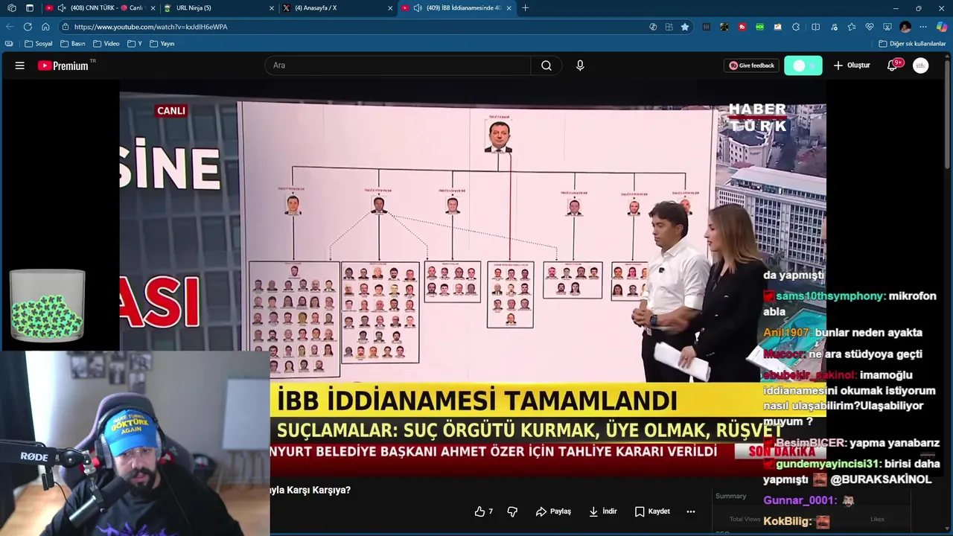Mute the İBB İddianamesinde tab speaker icon
Screen dimensions: 953x536
click(x=418, y=8)
